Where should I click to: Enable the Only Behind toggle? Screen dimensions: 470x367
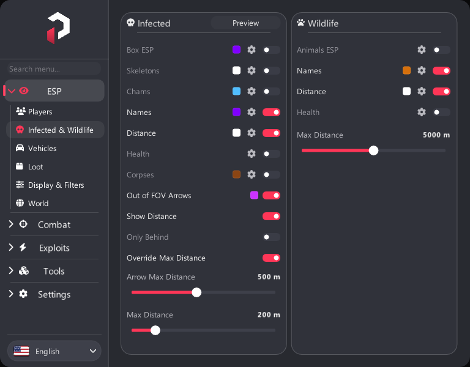pyautogui.click(x=271, y=237)
